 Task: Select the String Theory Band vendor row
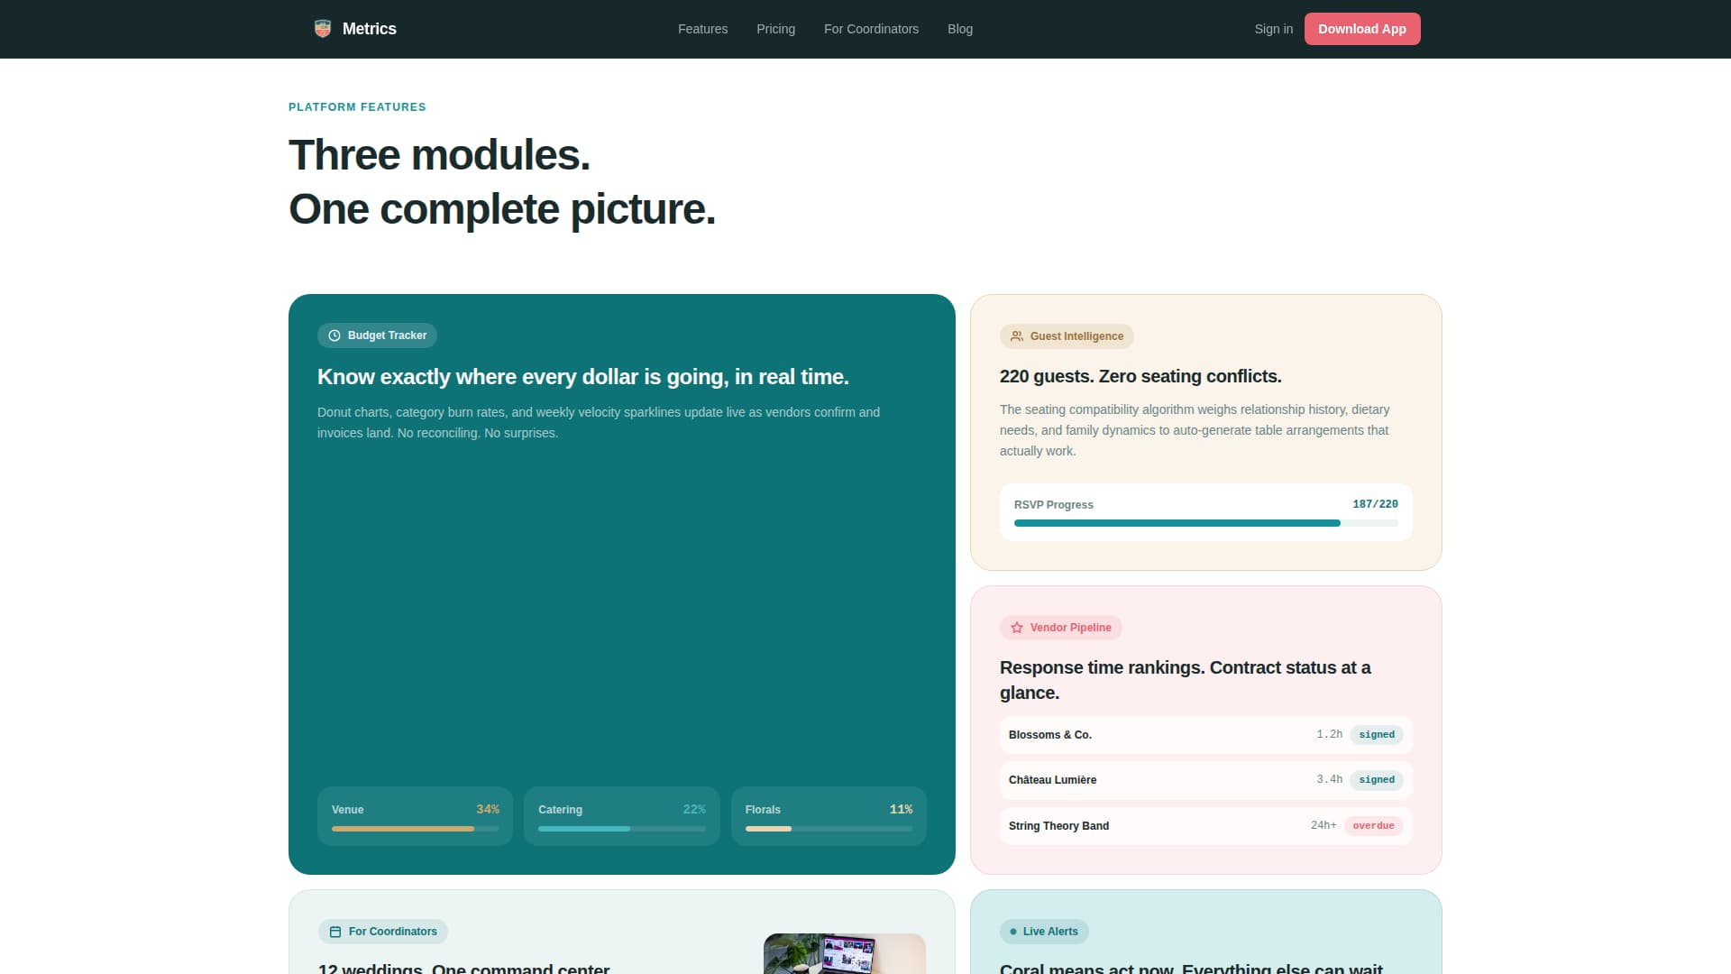click(x=1205, y=826)
